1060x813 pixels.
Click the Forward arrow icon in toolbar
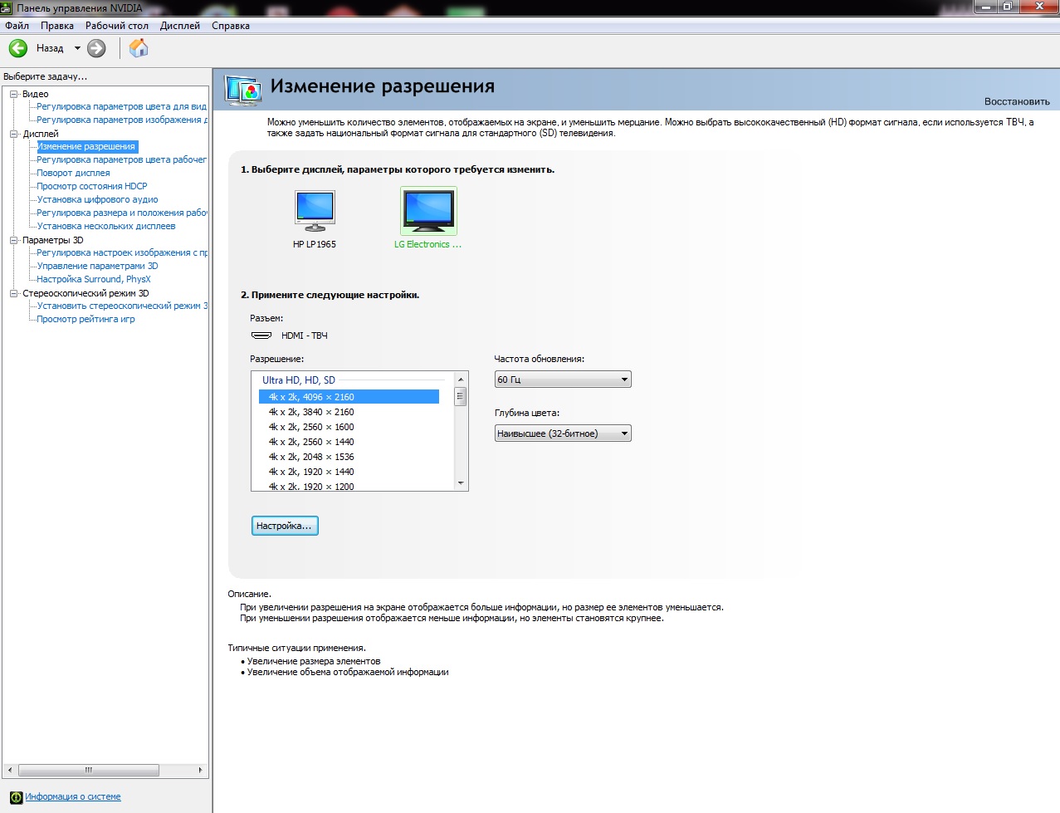97,48
